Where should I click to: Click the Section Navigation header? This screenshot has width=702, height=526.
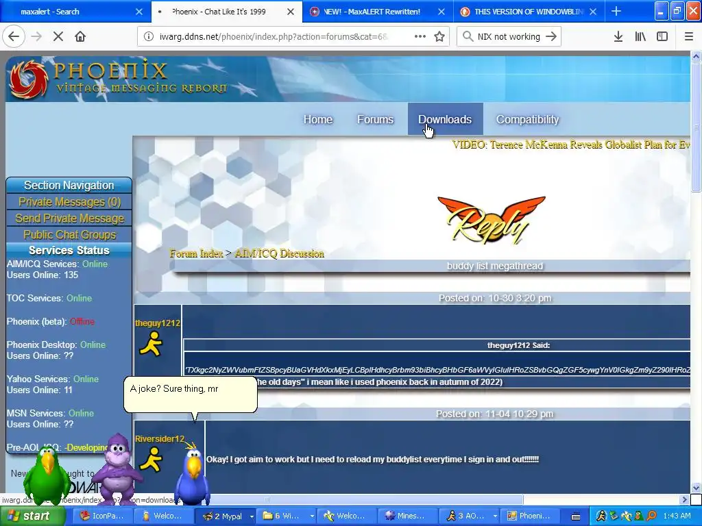click(x=69, y=185)
